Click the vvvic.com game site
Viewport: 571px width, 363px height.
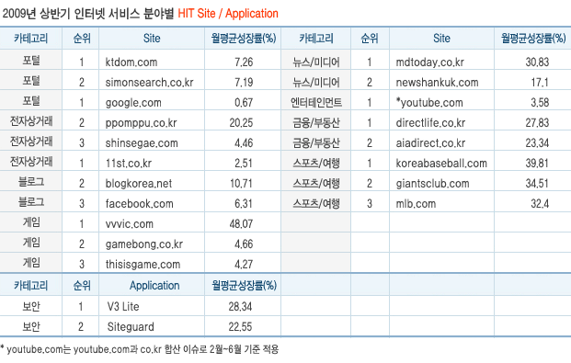[x=130, y=224]
